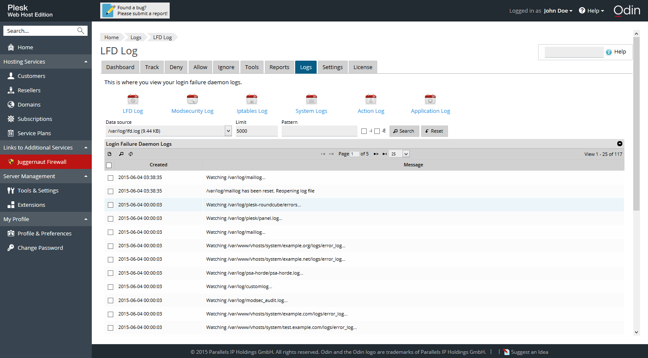Viewport: 648px width, 358px height.
Task: Open the System Logs icon
Action: [312, 99]
